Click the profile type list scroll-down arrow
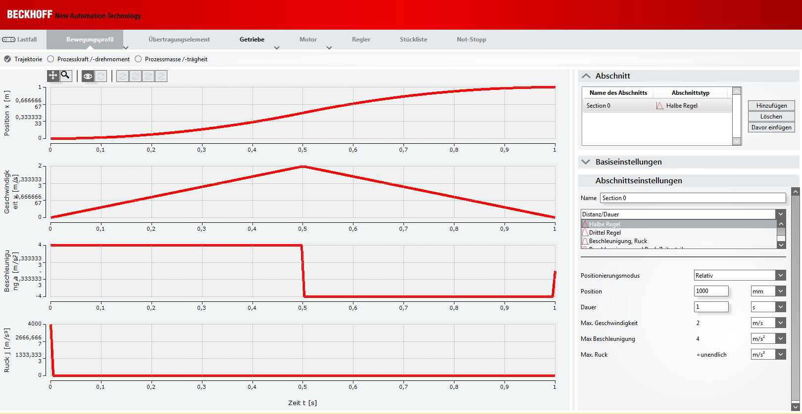802x414 pixels. 781,245
